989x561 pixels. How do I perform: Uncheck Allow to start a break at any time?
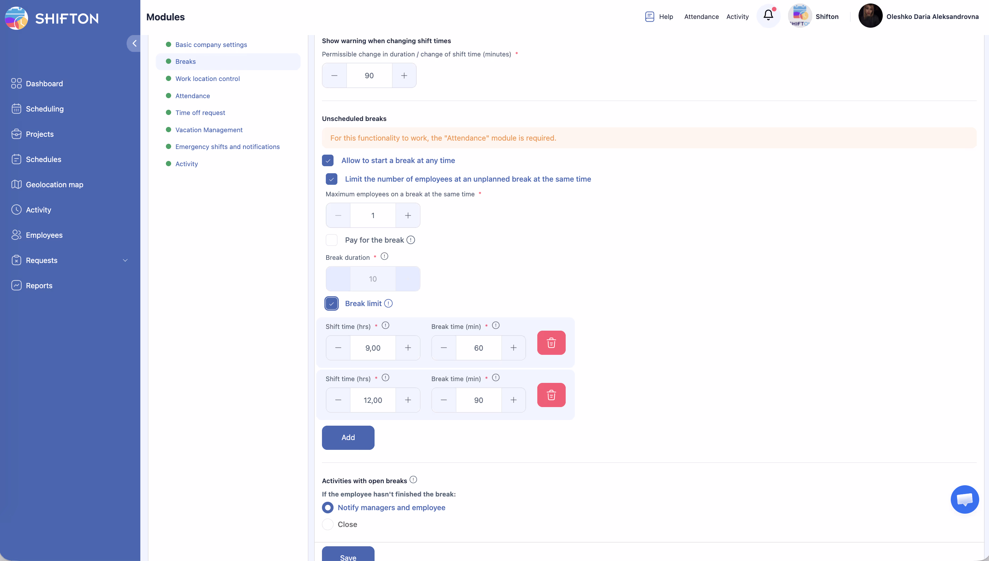tap(328, 160)
